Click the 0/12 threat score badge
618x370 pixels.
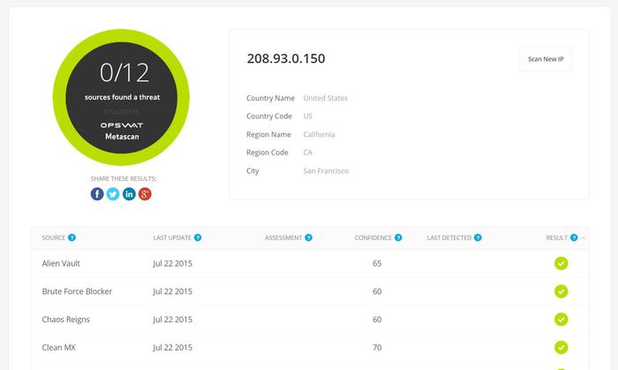coord(121,97)
